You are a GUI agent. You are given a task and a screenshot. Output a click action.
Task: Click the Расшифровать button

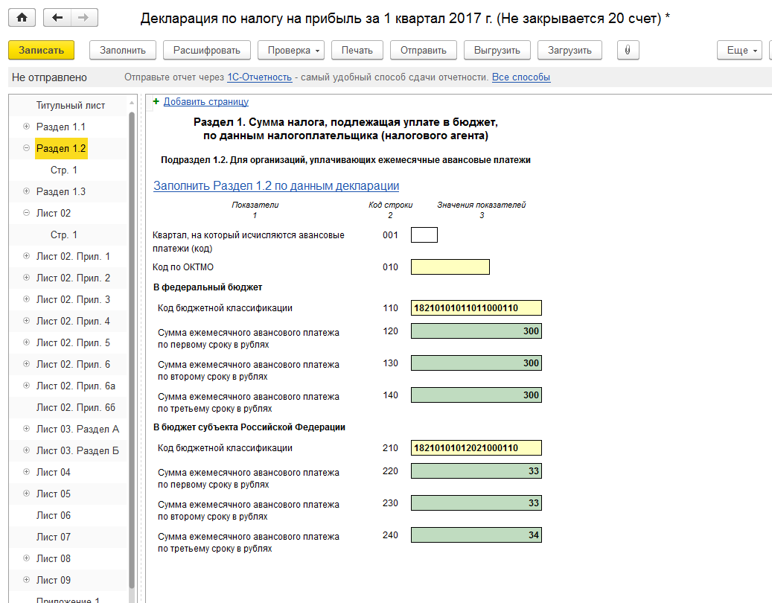click(206, 50)
